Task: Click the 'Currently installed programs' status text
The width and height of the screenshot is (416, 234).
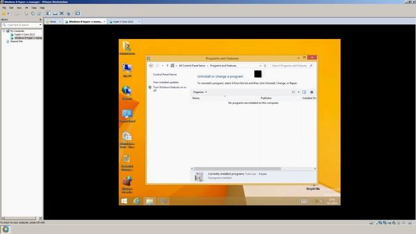Action: [226, 174]
